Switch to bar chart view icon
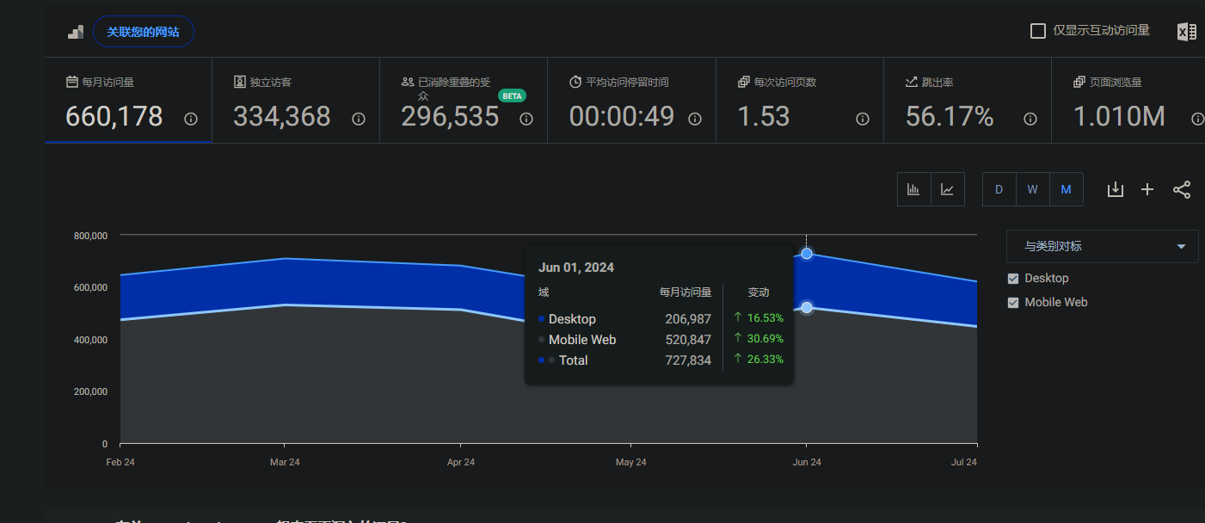Image resolution: width=1205 pixels, height=523 pixels. click(x=913, y=189)
